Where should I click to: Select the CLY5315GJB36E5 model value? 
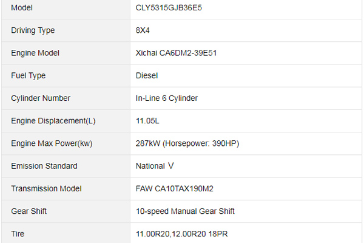point(169,8)
